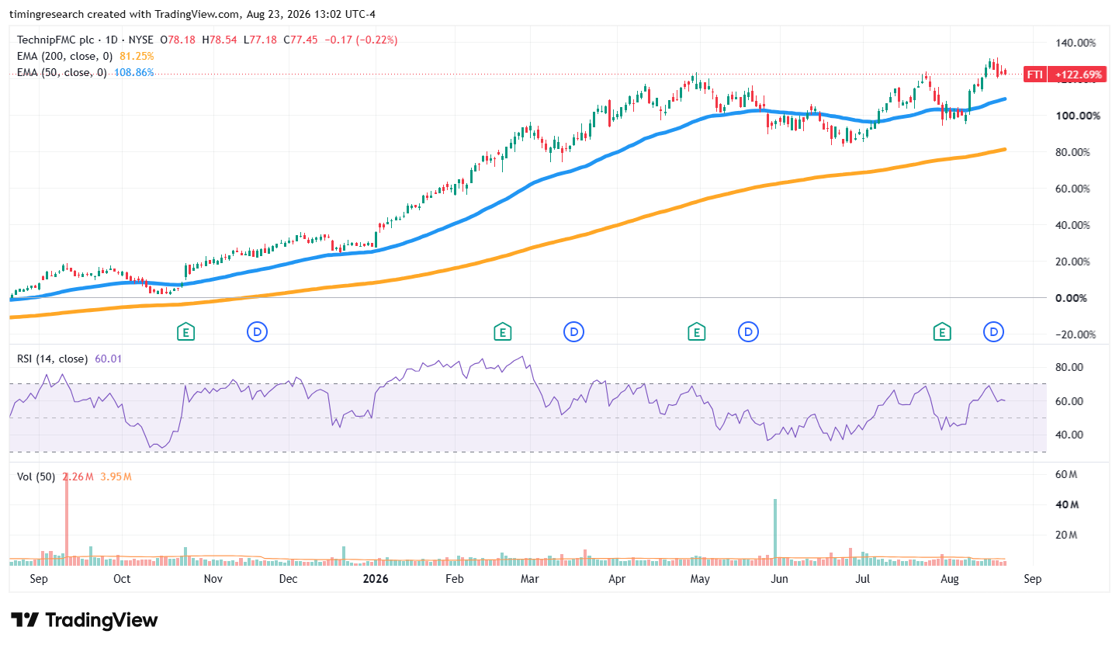Viewport: 1119px width, 648px height.
Task: Click the Jul label on the time axis
Action: click(x=862, y=579)
